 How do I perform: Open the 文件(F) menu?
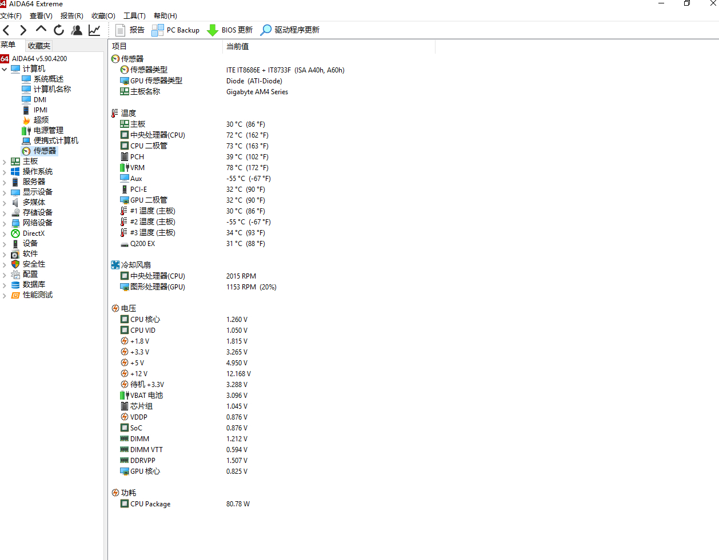11,16
